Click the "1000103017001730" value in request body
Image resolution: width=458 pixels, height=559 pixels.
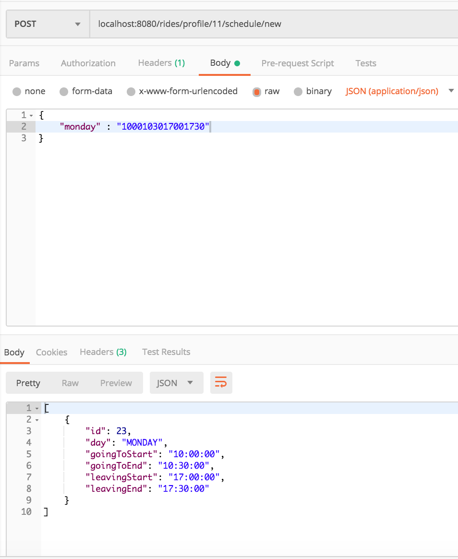click(163, 127)
